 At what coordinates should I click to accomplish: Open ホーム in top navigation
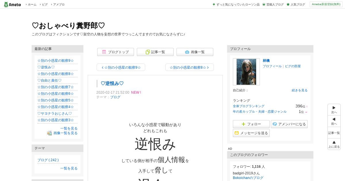(x=32, y=5)
